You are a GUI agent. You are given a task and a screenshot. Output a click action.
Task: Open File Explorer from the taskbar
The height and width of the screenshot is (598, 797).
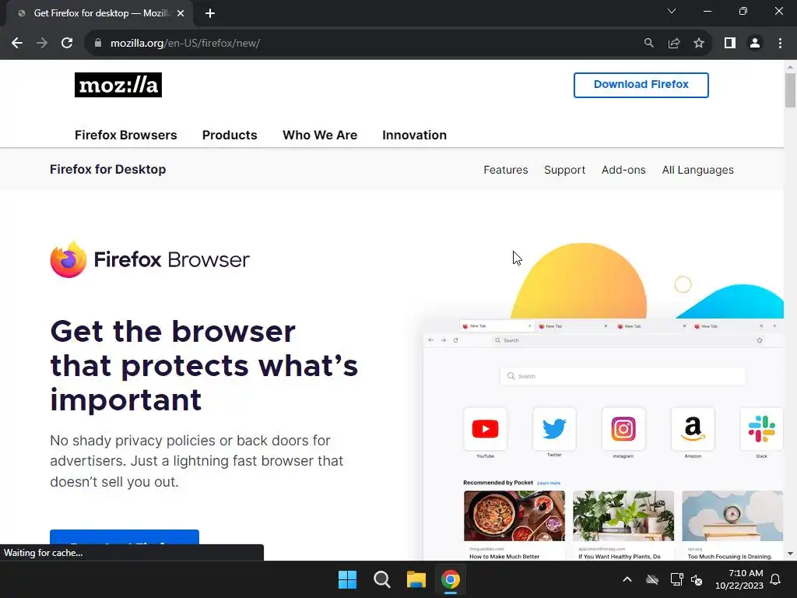click(416, 579)
